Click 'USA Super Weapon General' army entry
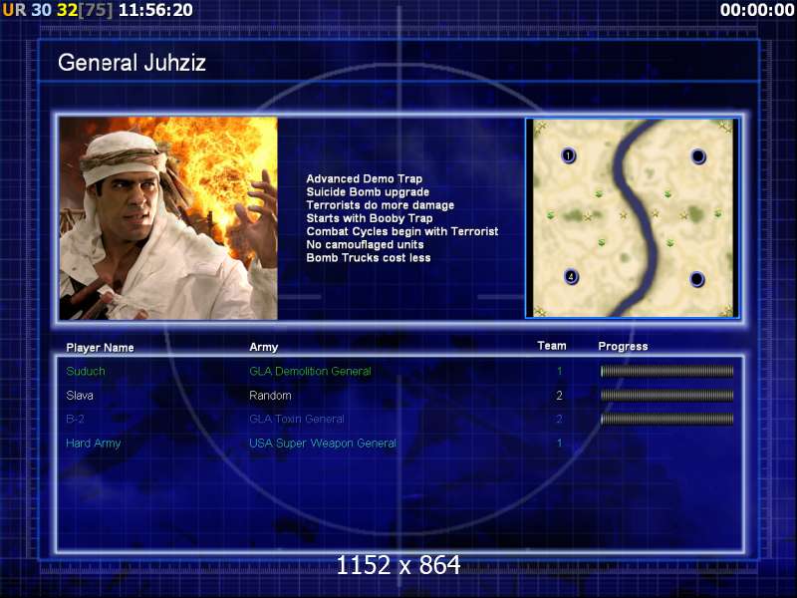 point(323,444)
